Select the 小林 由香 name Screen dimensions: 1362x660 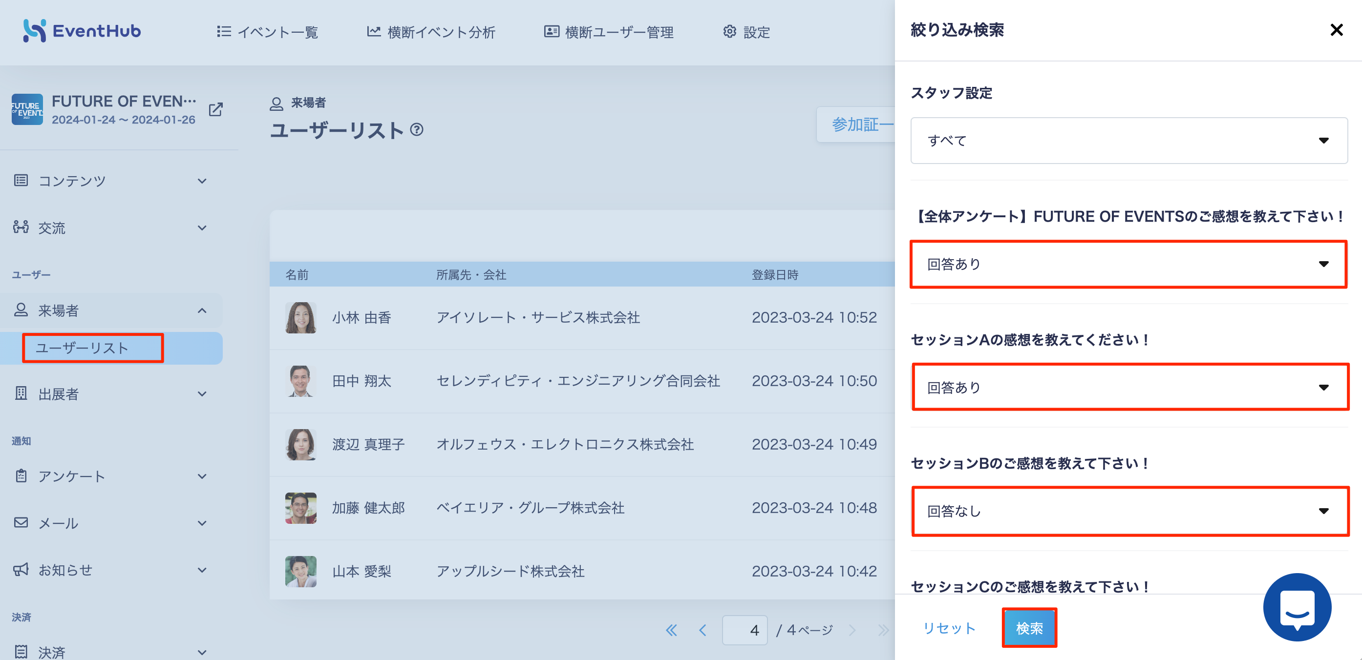click(x=362, y=318)
